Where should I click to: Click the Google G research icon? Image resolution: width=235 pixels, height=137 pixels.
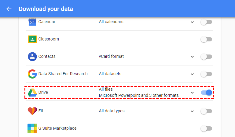(x=32, y=74)
